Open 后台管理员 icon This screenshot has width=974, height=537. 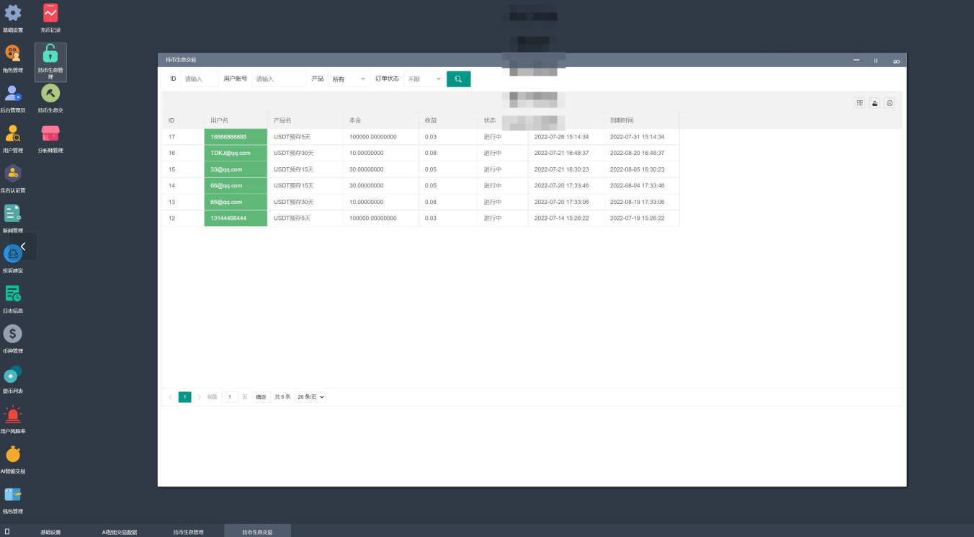(13, 93)
